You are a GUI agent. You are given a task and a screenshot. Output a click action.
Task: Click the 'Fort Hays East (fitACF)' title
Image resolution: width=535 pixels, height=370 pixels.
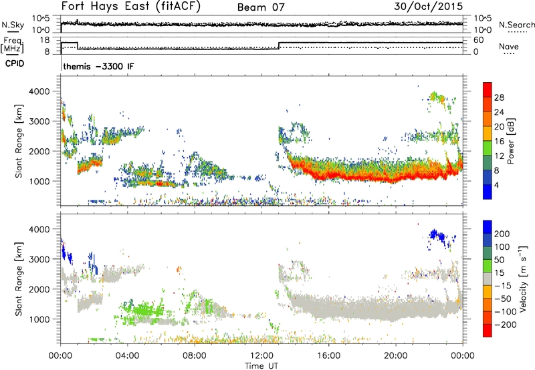pyautogui.click(x=130, y=6)
